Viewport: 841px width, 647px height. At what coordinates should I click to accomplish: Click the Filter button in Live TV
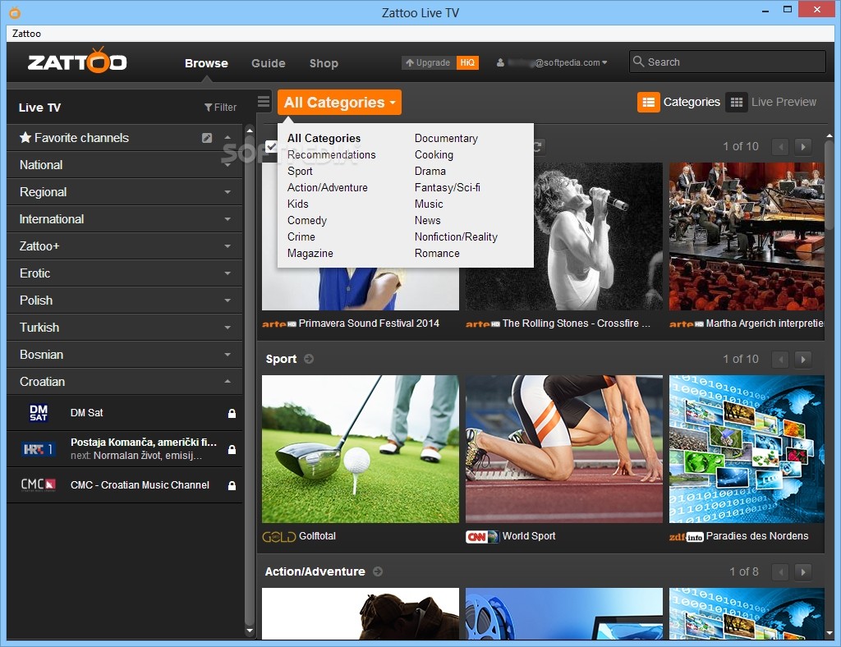220,108
